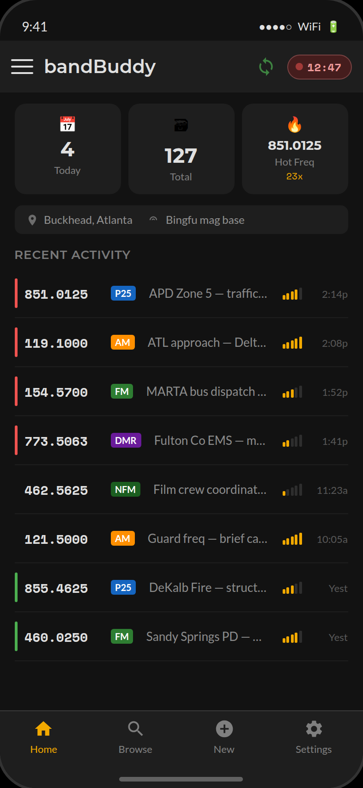The width and height of the screenshot is (363, 788).
Task: Open the hamburger menu
Action: click(x=22, y=66)
